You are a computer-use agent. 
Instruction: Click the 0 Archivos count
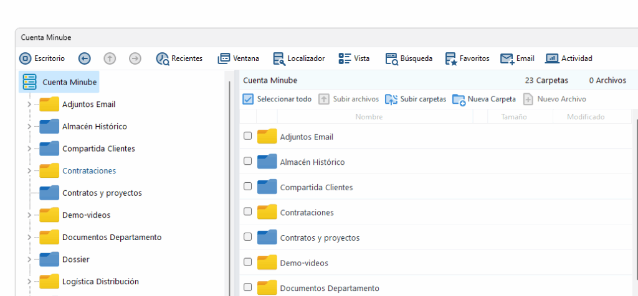(x=607, y=80)
